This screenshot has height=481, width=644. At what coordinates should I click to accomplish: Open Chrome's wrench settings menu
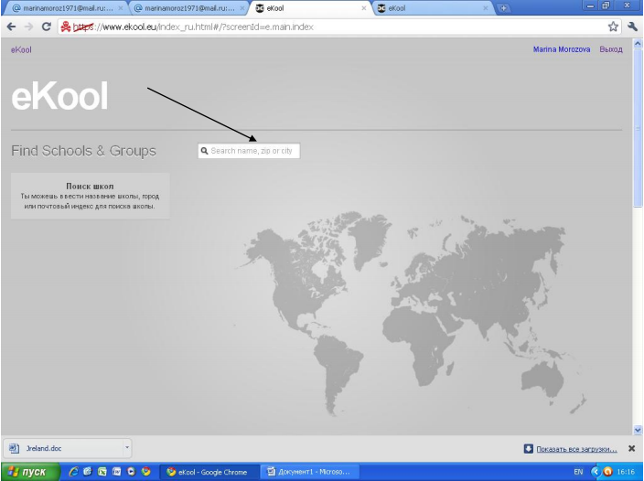(633, 27)
